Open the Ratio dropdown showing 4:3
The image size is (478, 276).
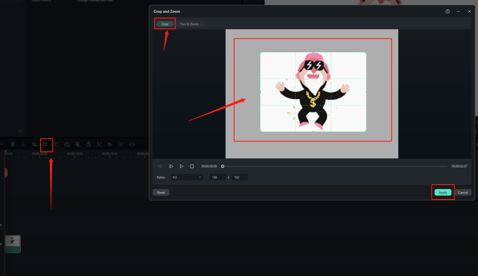[186, 177]
